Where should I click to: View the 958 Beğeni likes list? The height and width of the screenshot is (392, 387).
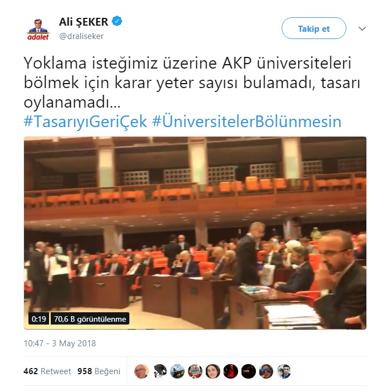[99, 371]
